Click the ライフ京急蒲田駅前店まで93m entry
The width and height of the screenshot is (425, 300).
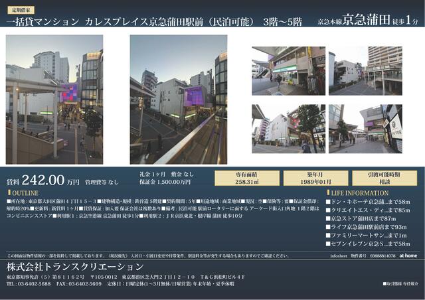click(x=369, y=227)
